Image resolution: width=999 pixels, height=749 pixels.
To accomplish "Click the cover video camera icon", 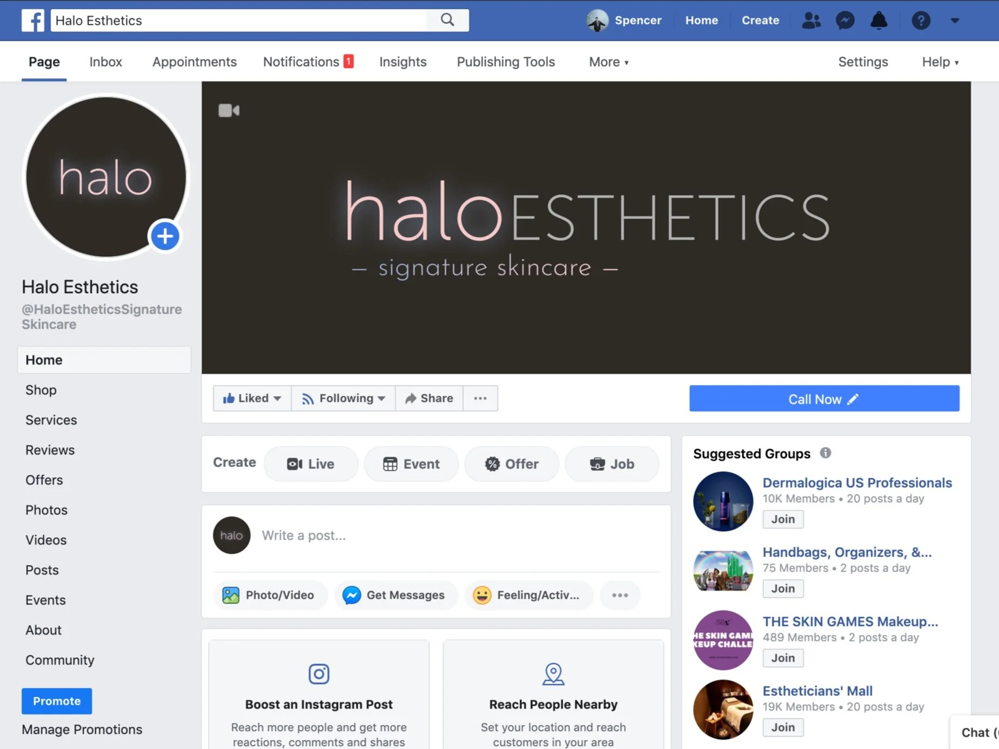I will [x=229, y=110].
